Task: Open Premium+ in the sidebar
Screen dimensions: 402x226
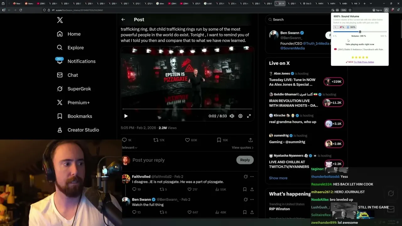Action: [73, 102]
